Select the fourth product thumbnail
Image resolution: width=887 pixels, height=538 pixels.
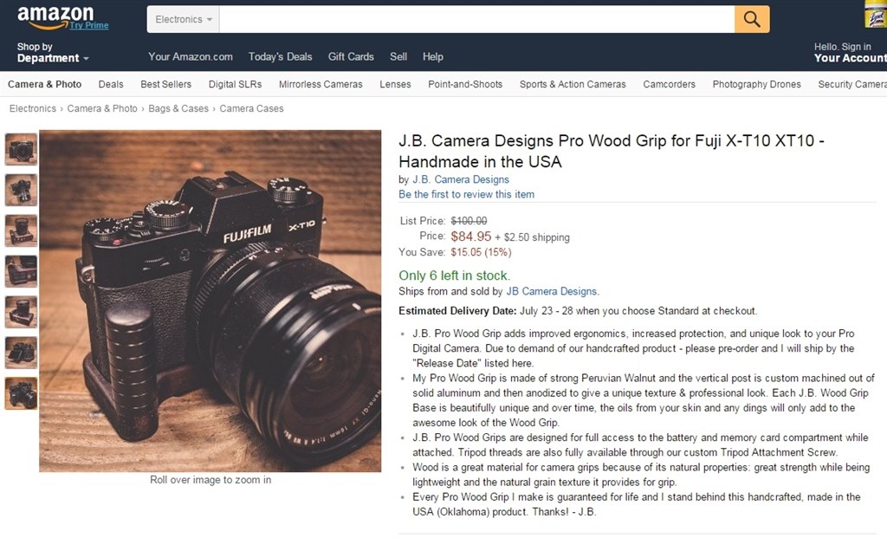(x=22, y=271)
